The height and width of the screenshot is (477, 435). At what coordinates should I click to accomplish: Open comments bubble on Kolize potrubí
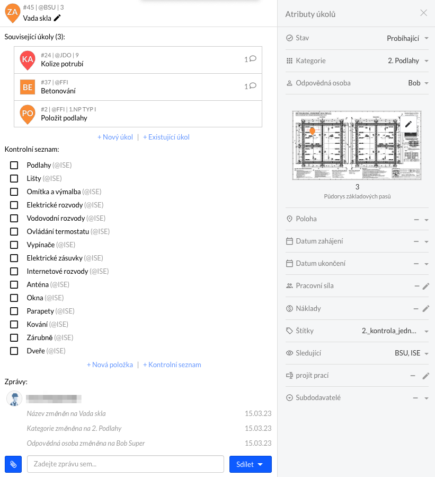click(x=250, y=59)
